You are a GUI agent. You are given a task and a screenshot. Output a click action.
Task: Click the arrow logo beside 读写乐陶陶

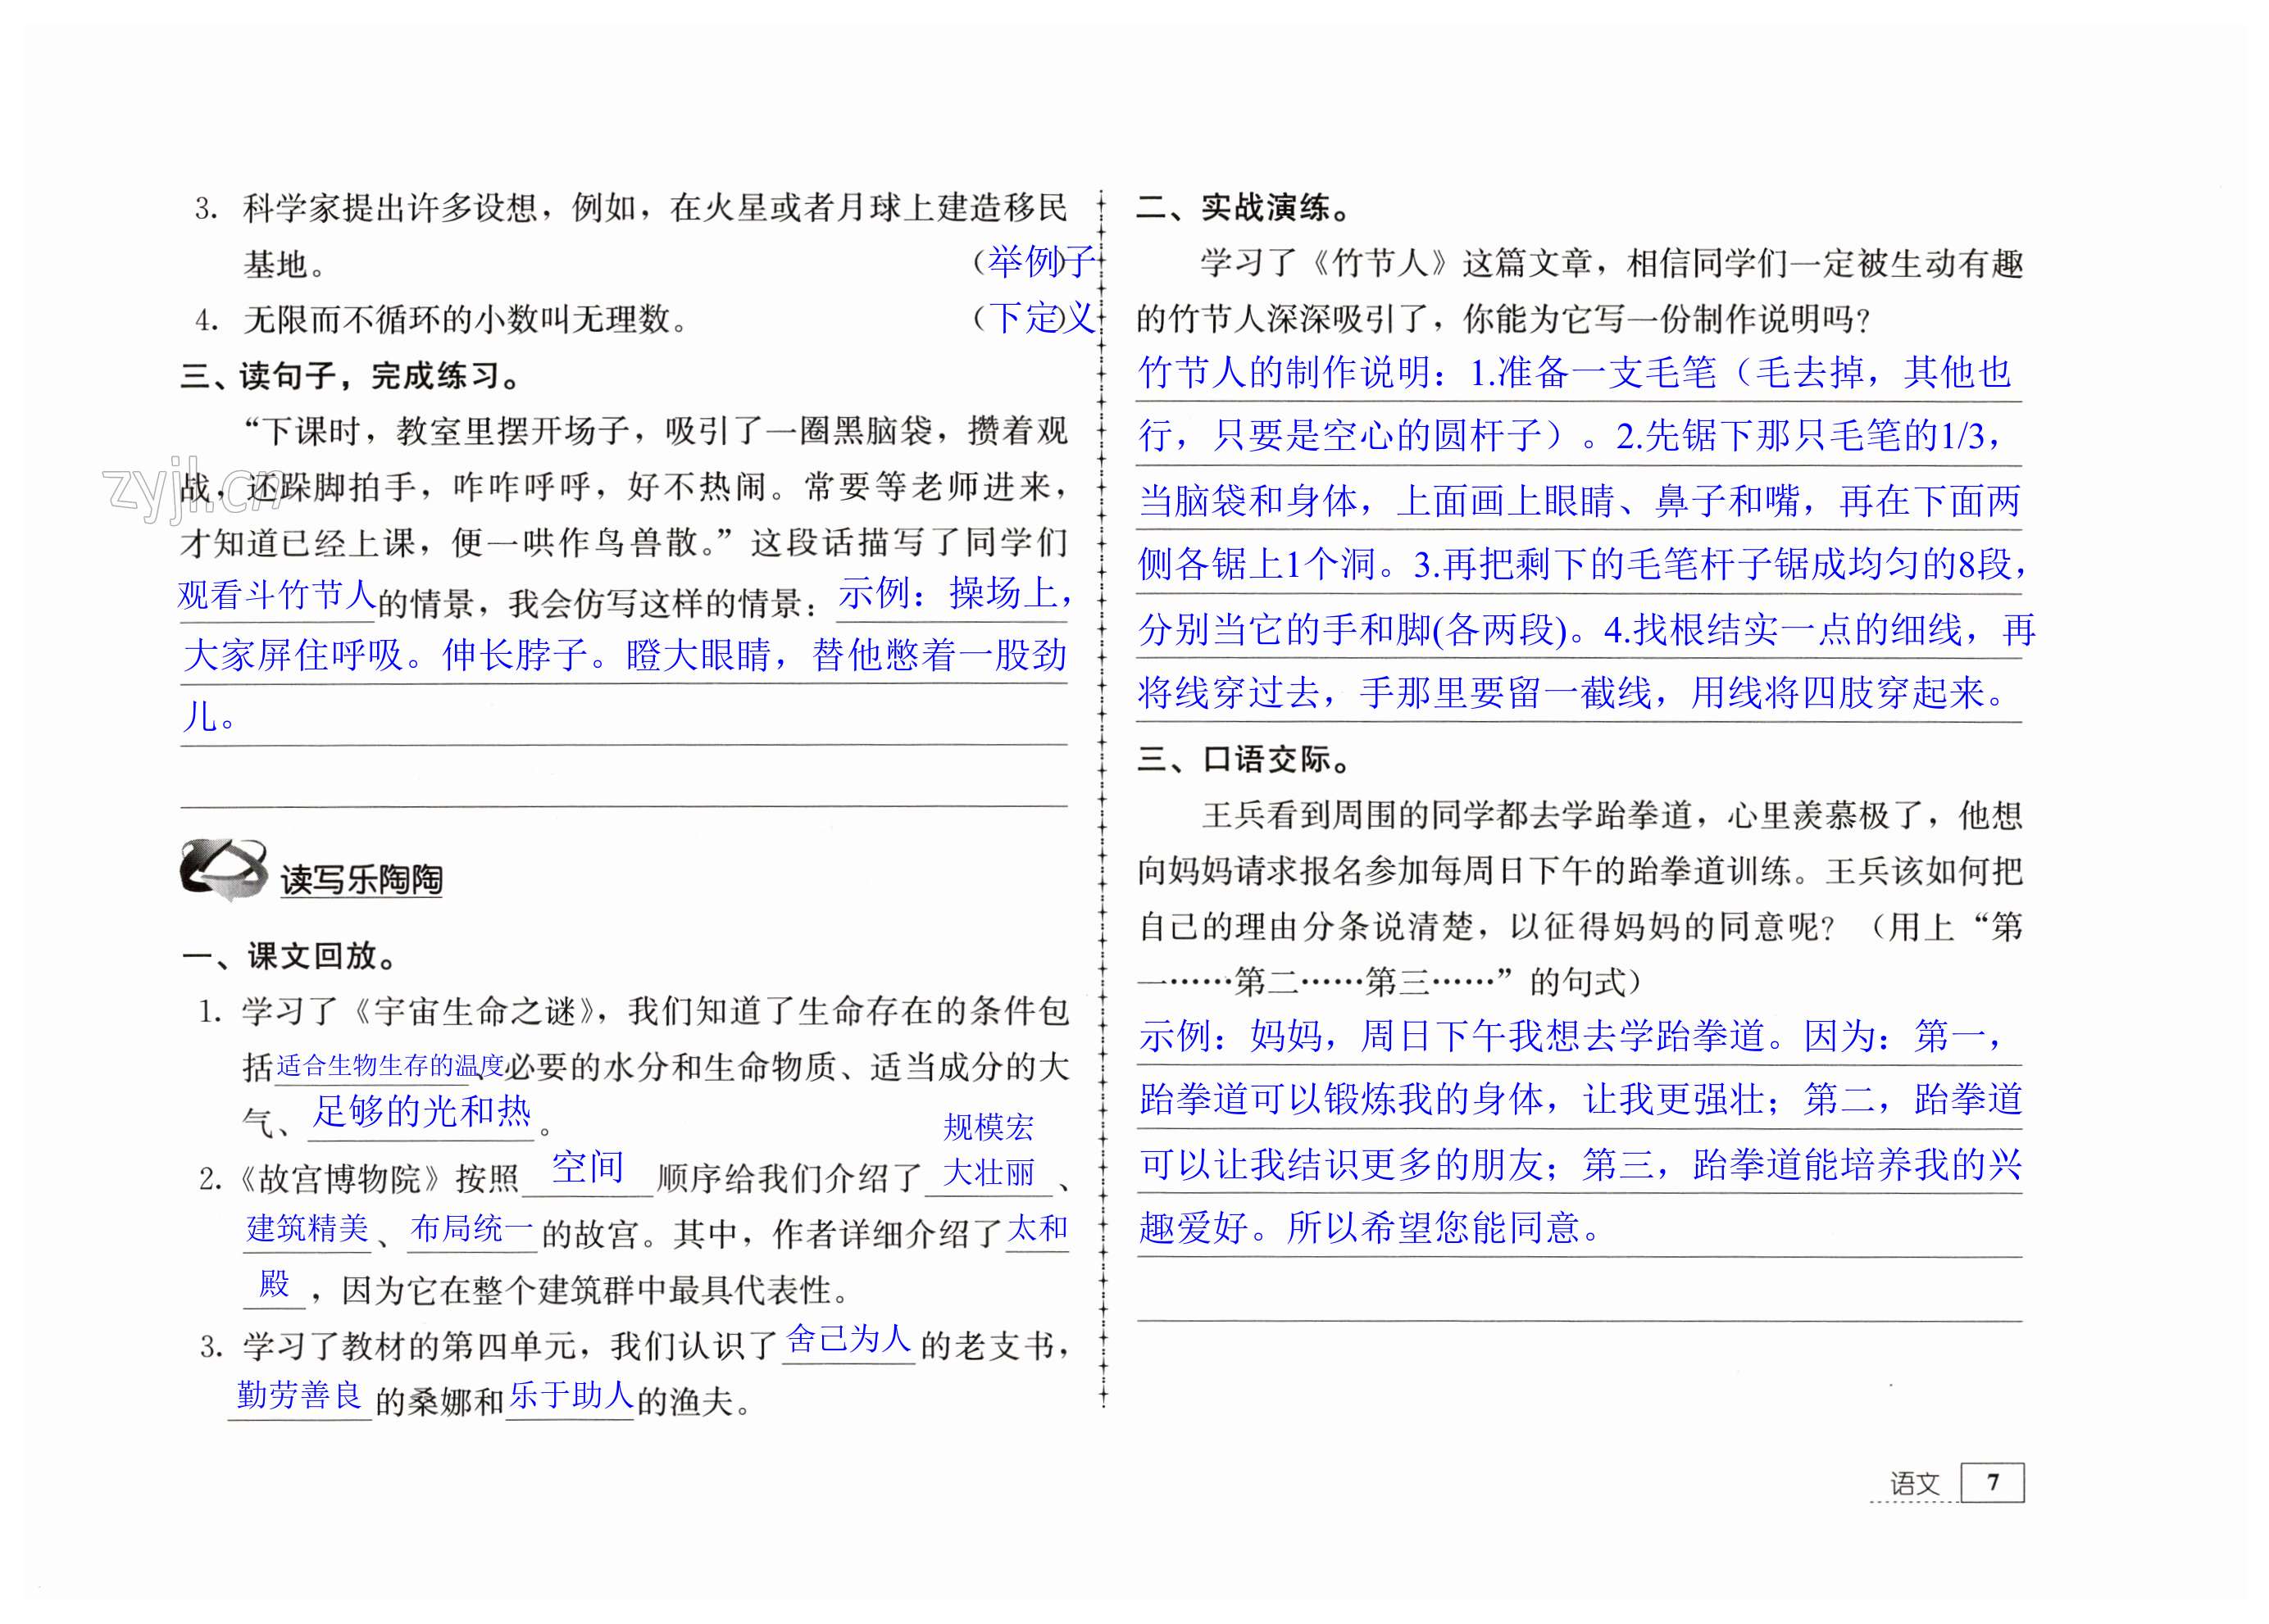(222, 869)
